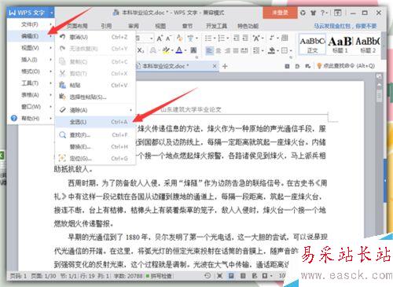Click the clear formatting icon

179,39
